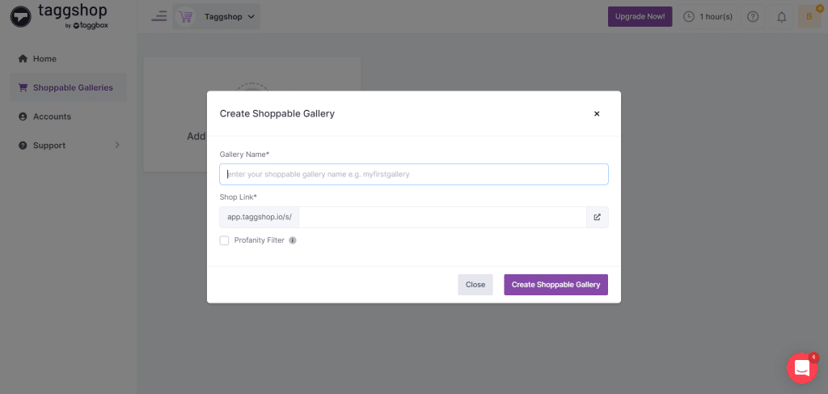Focus the Gallery Name input field
This screenshot has width=828, height=394.
point(413,174)
